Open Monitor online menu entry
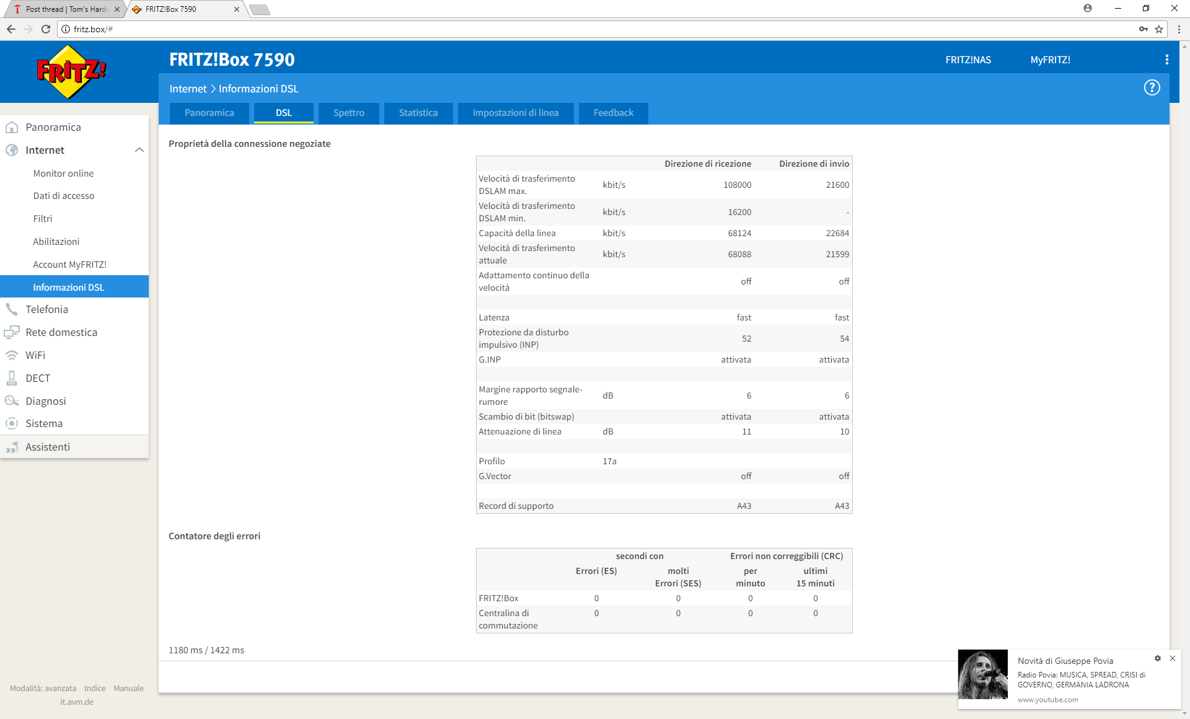The height and width of the screenshot is (719, 1190). click(x=63, y=174)
